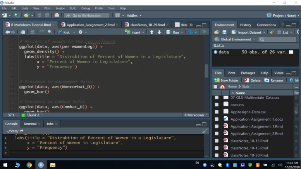Screen dimensions: 301x169
Task: Open the Plots menu in the menu bar
Action: tap(47, 8)
